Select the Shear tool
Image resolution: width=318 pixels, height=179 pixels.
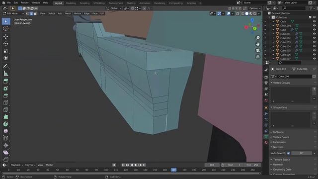click(5, 153)
